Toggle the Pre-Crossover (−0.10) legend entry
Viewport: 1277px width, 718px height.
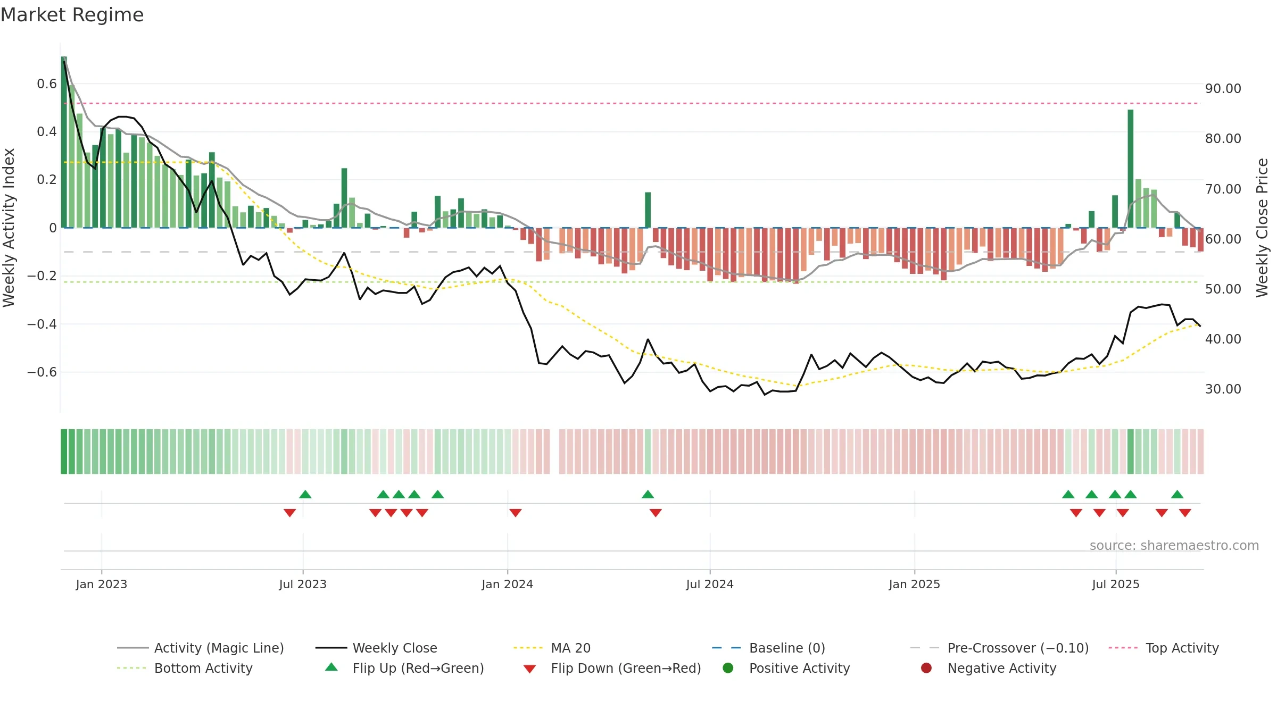pos(999,648)
